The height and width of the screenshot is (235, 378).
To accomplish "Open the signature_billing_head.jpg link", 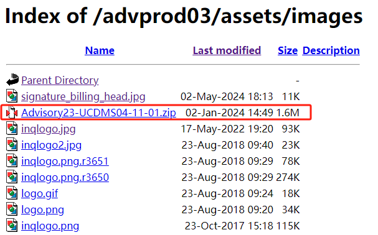I will pyautogui.click(x=83, y=96).
